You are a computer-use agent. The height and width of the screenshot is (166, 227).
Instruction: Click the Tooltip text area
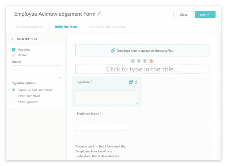click(x=36, y=72)
